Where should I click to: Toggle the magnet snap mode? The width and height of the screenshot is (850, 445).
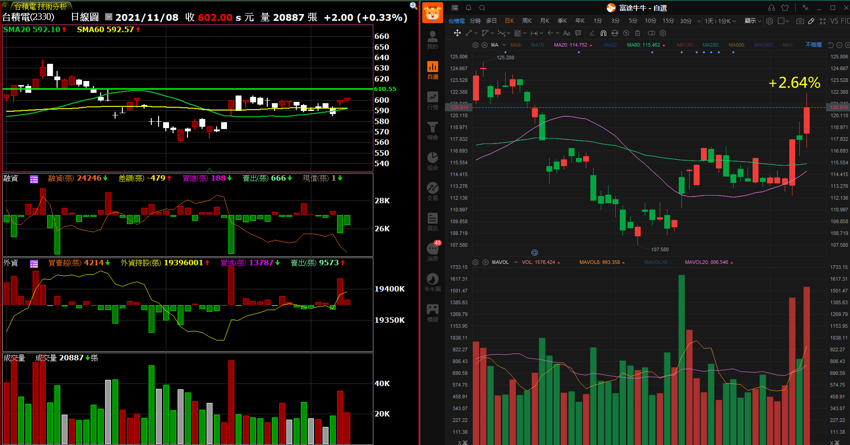(x=604, y=33)
